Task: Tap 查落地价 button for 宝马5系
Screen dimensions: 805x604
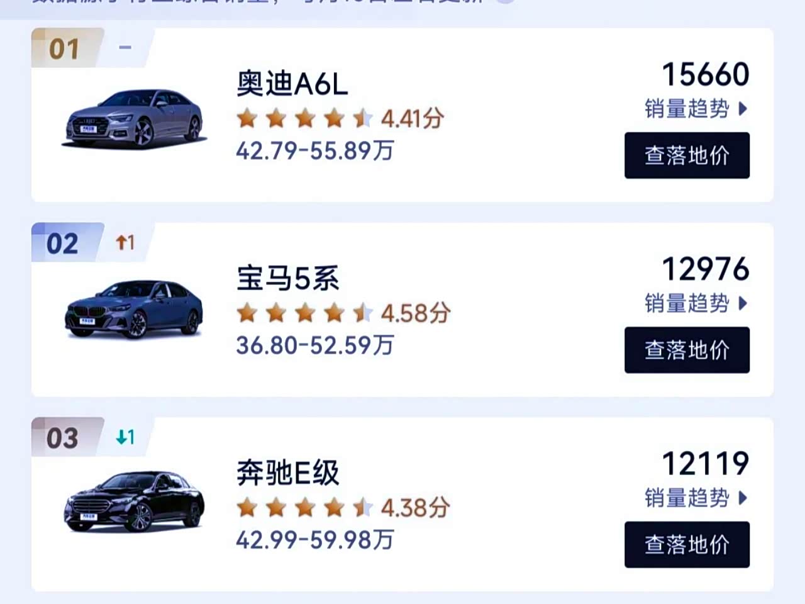Action: coord(687,350)
